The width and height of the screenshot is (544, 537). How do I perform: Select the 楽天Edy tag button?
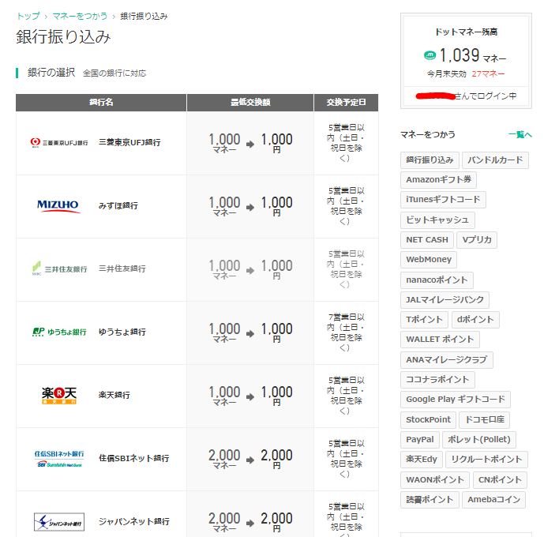coord(422,460)
